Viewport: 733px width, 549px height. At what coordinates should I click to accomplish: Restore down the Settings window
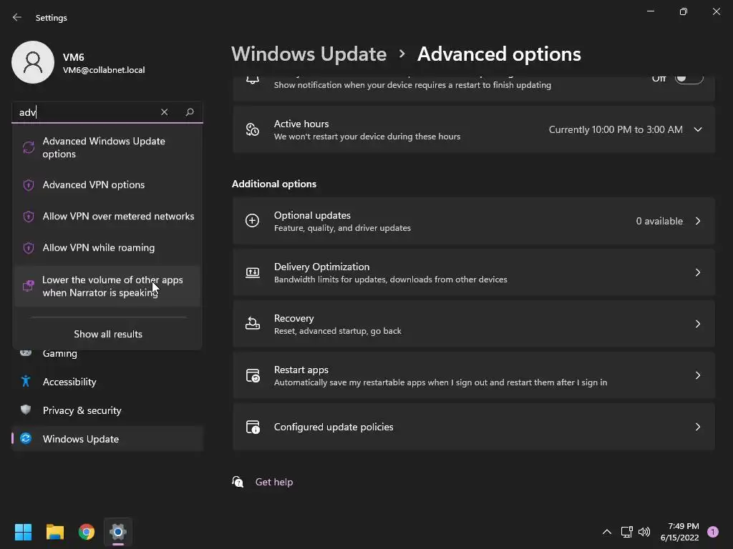(684, 11)
